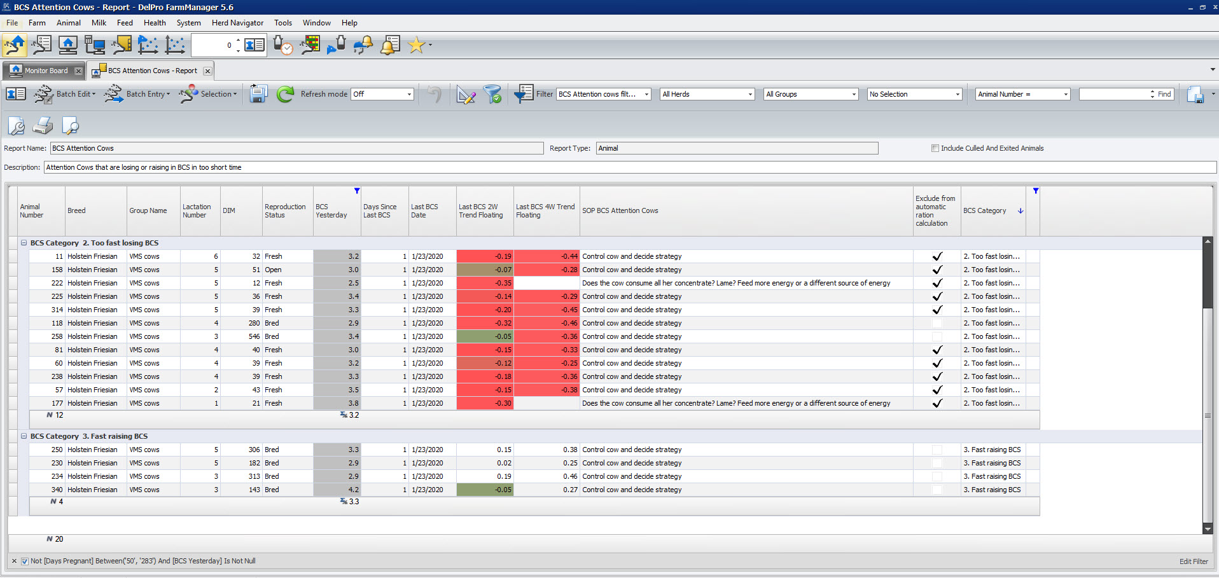The height and width of the screenshot is (578, 1219).
Task: Click the green refresh arrow icon
Action: (x=285, y=94)
